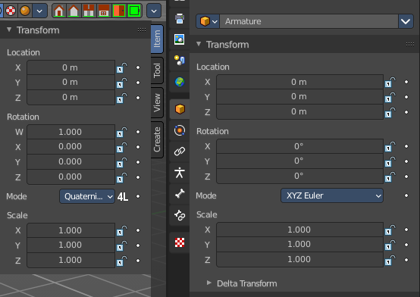Lock sidebar Location Z
Viewport: 420px width, 297px height.
[121, 98]
